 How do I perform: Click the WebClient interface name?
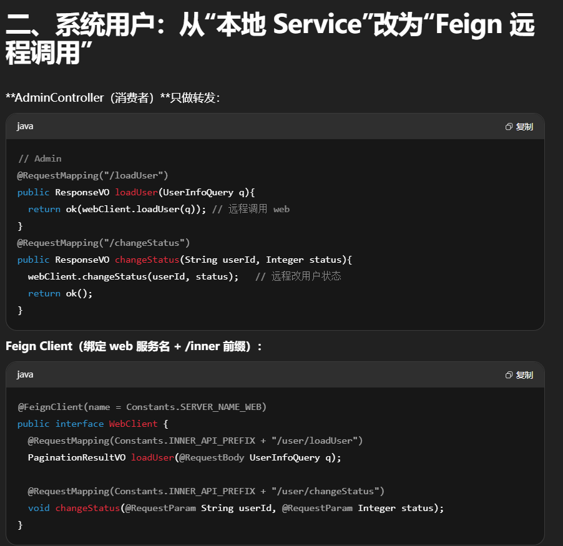click(133, 424)
